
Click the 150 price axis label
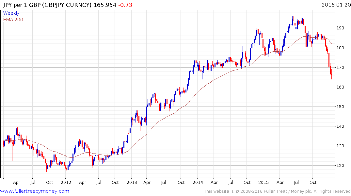click(x=340, y=106)
